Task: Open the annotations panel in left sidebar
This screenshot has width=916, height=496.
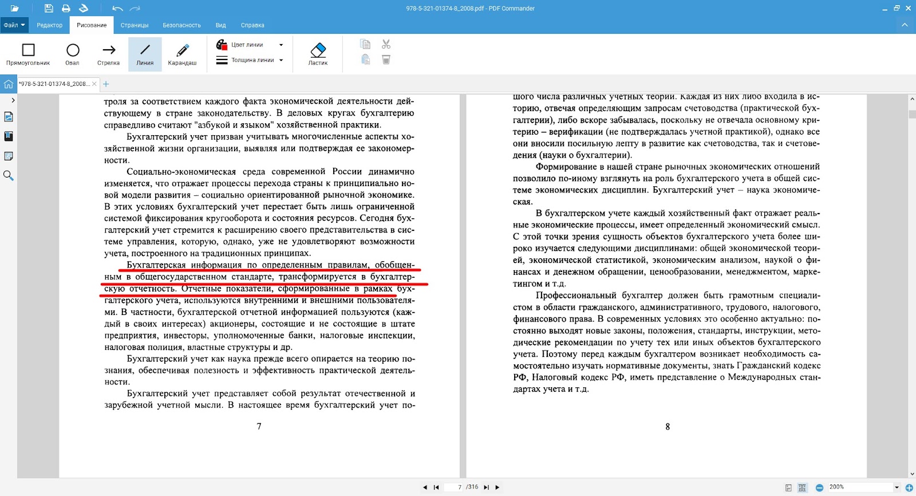Action: (9, 156)
